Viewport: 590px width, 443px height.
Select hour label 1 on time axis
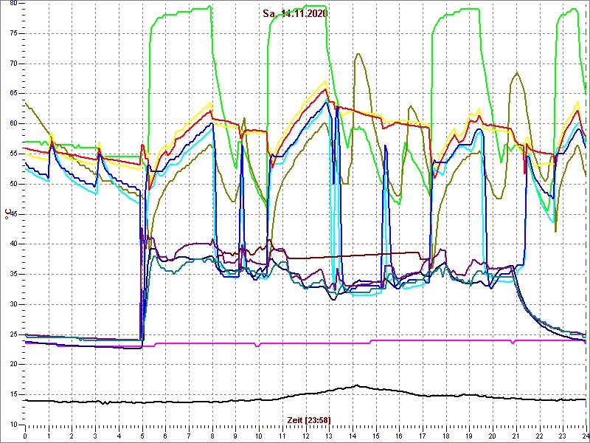[x=49, y=436]
